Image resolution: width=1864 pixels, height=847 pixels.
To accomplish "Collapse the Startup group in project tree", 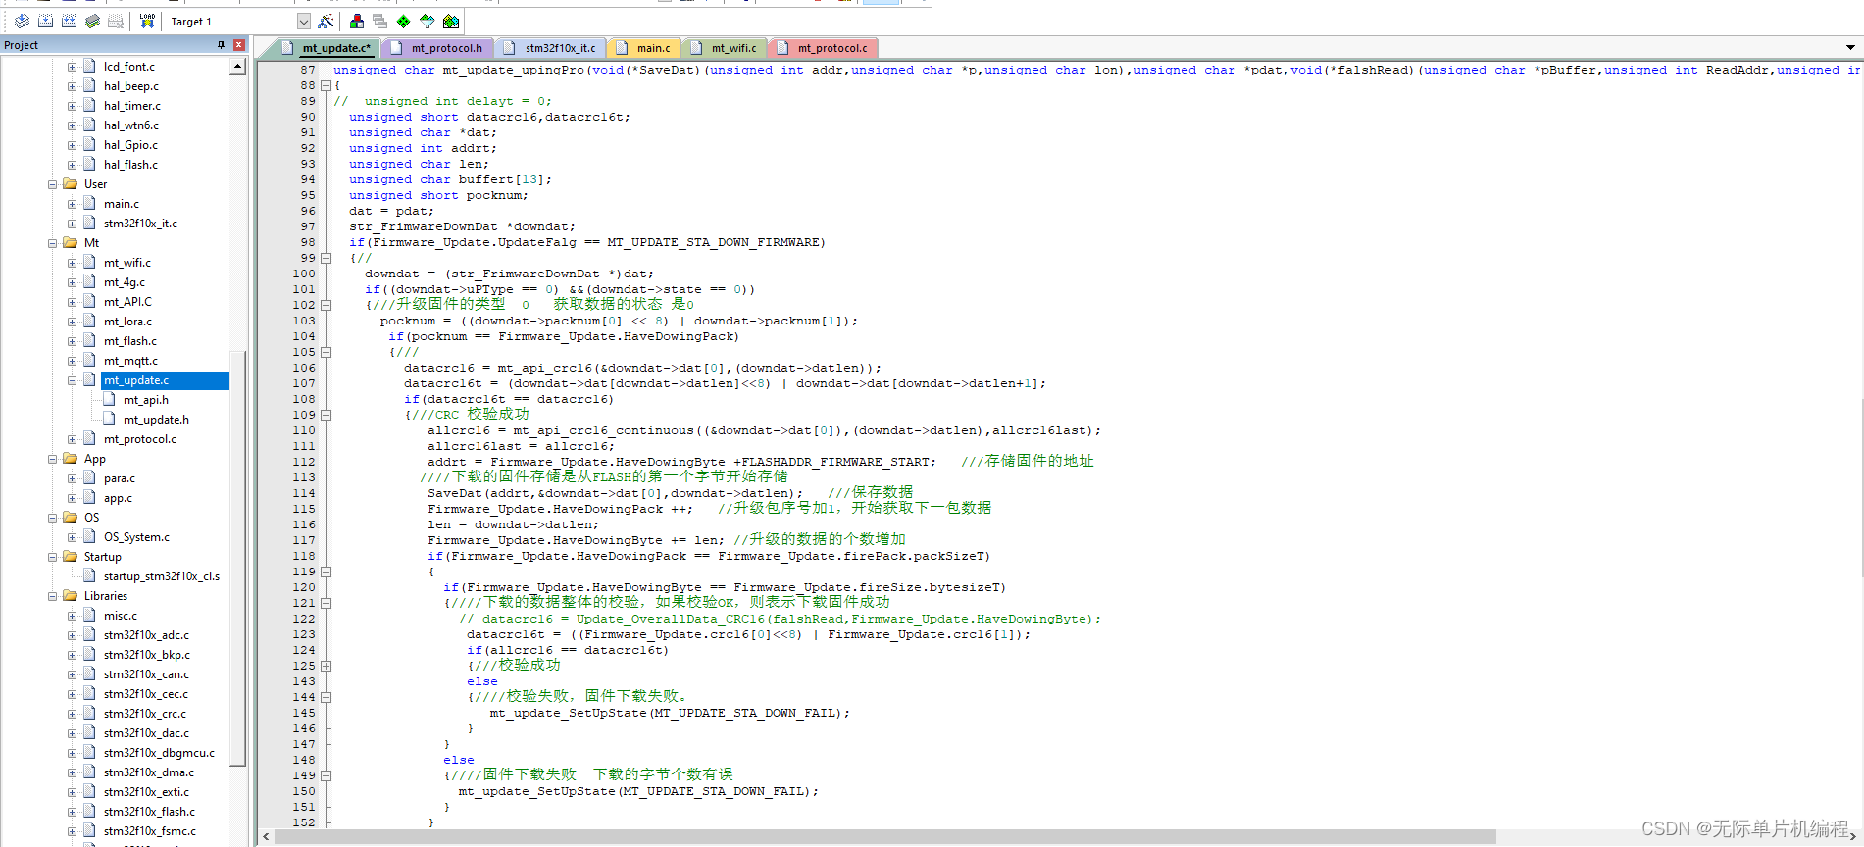I will coord(53,557).
